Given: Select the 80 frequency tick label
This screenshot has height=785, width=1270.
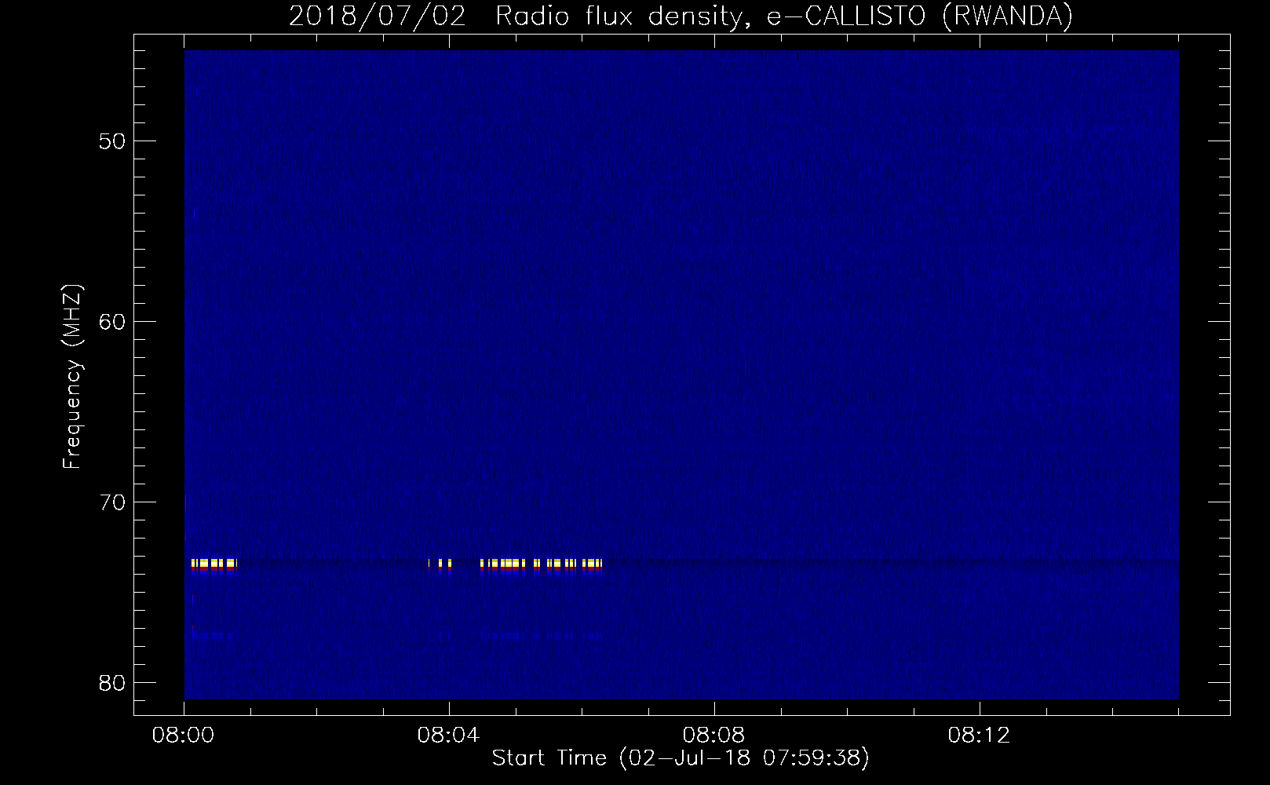Looking at the screenshot, I should (113, 683).
